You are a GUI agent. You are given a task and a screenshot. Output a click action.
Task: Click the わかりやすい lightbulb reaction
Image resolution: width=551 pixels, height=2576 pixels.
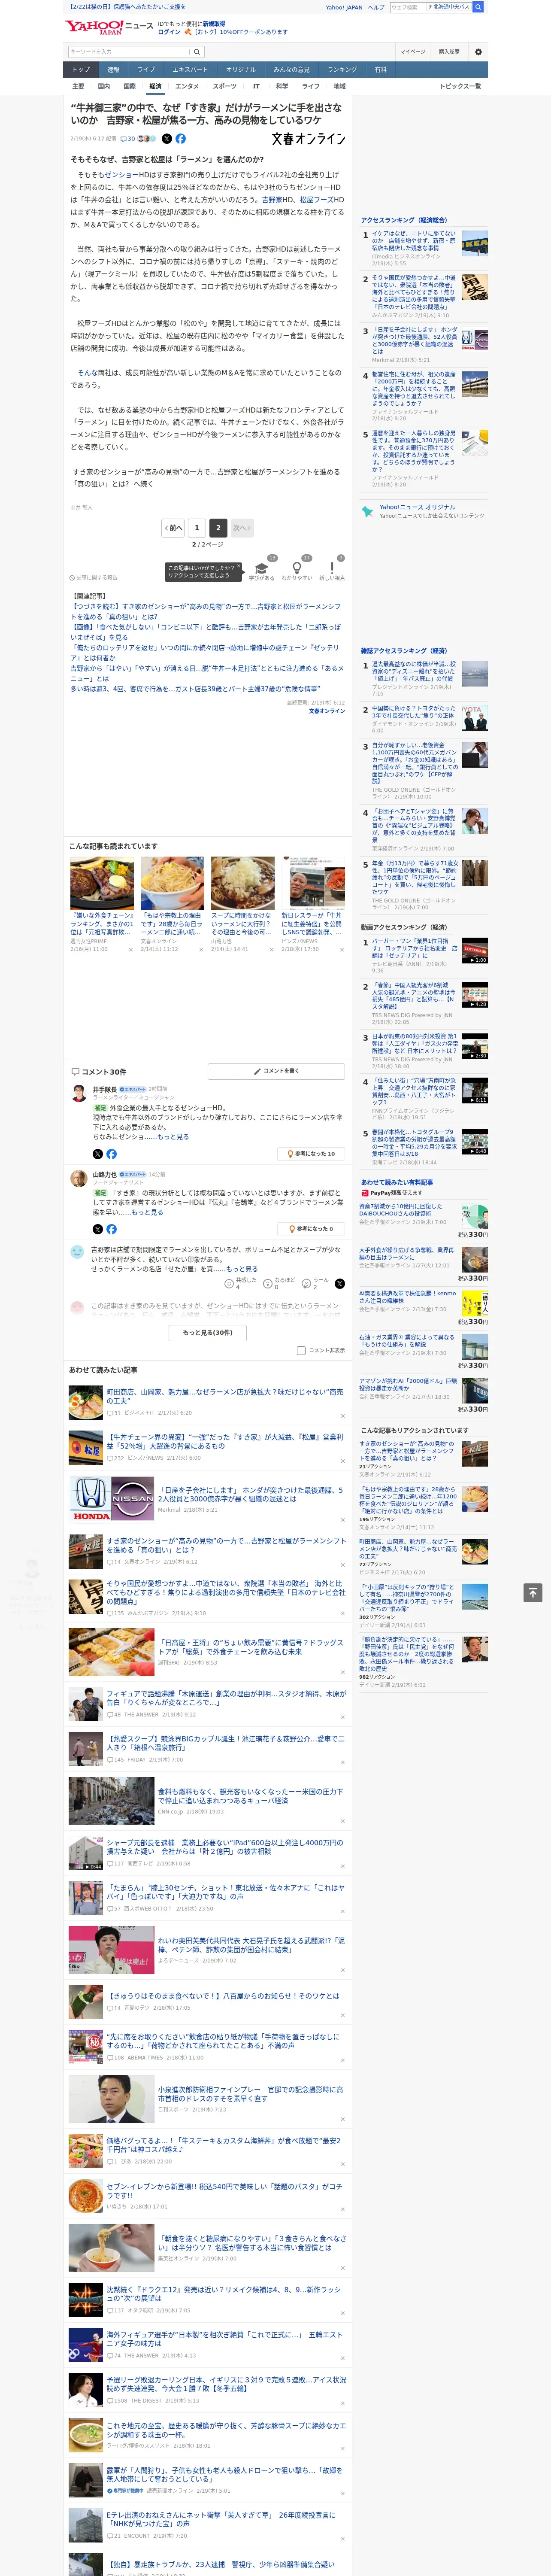[297, 568]
